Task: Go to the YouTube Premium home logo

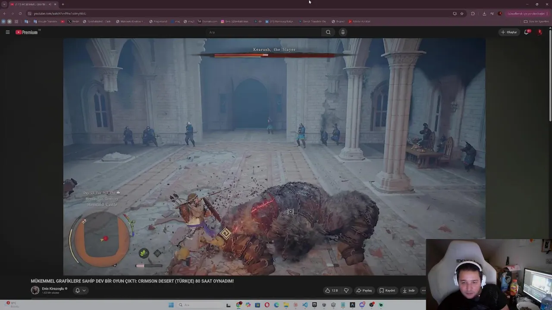Action: coord(27,32)
